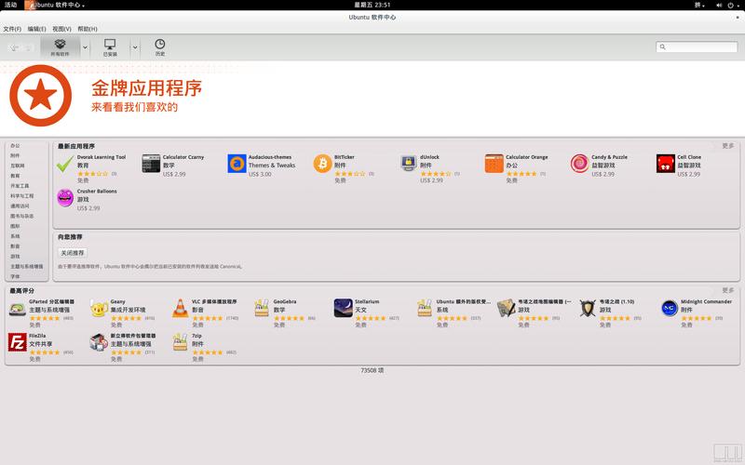Open the 视图(V) menu
This screenshot has height=465, width=745.
[x=61, y=29]
